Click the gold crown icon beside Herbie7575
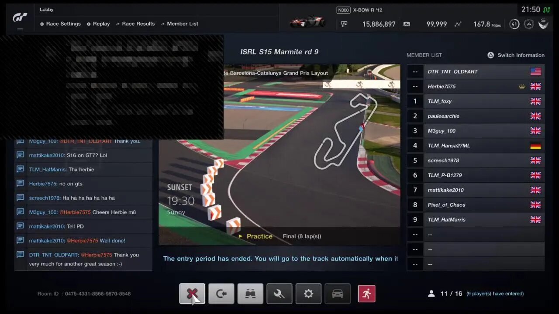Screen dimensions: 559x314 click(522, 86)
